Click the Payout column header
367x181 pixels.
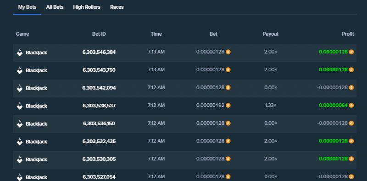click(271, 34)
